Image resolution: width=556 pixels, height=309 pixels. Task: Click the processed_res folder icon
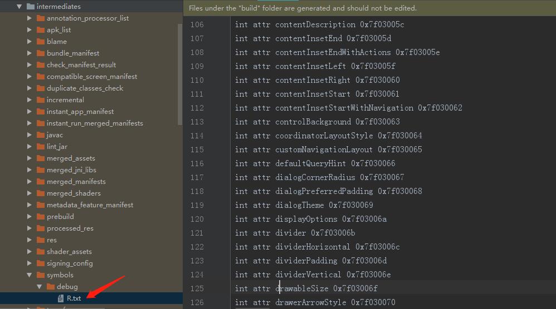(41, 228)
